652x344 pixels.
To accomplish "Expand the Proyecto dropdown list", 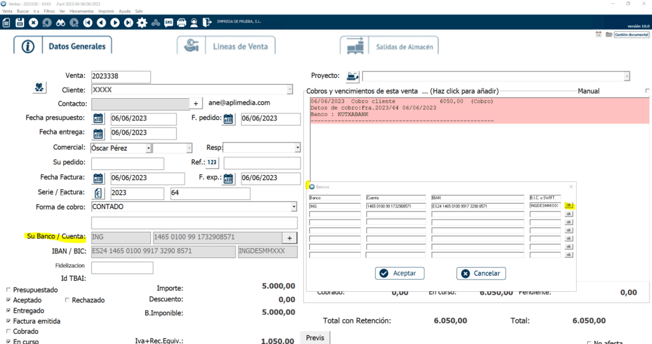I will (x=627, y=76).
